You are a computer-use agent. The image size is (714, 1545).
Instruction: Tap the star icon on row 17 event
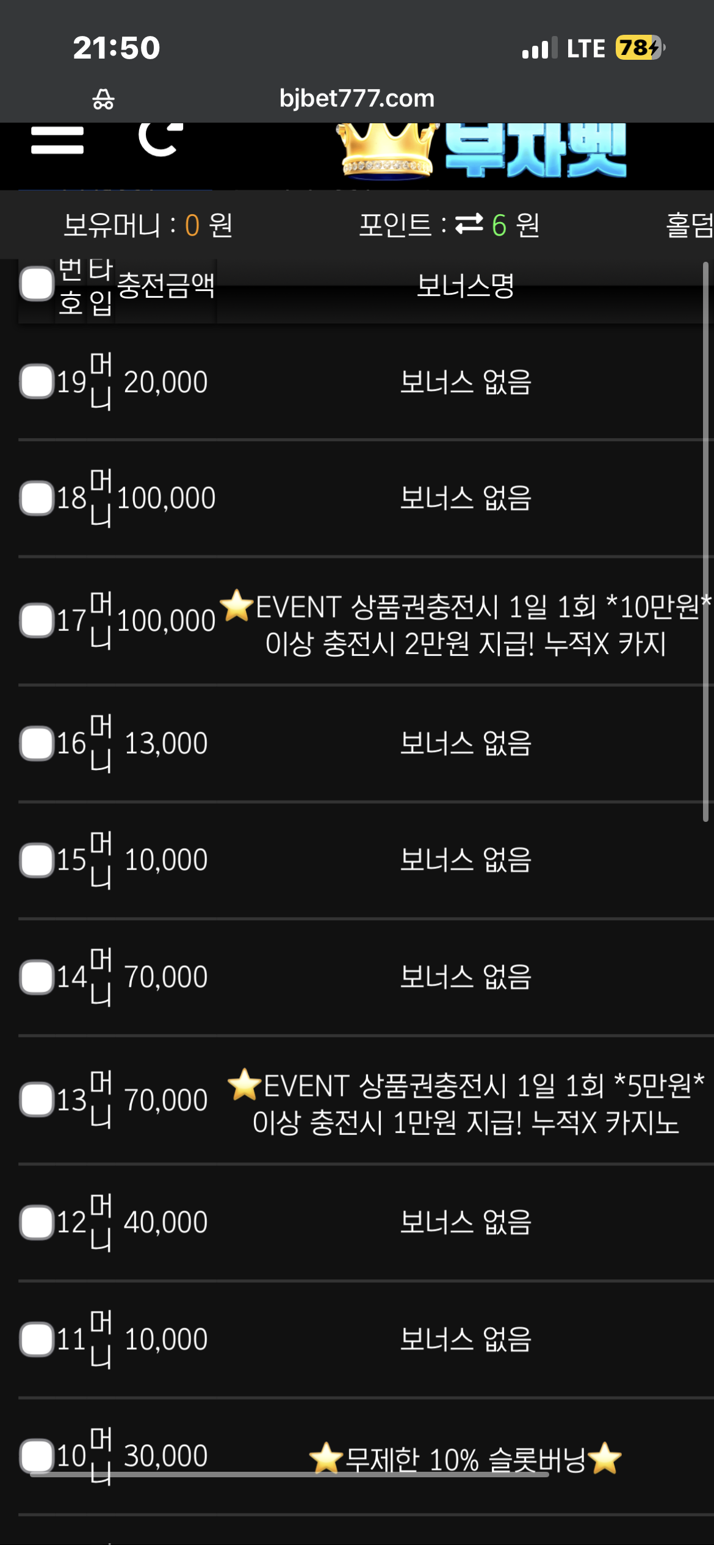coord(236,605)
